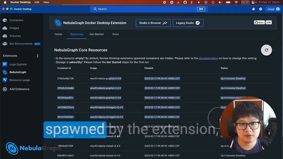The height and width of the screenshot is (159, 283).
Task: Click the Created column header
Action: coord(149,68)
